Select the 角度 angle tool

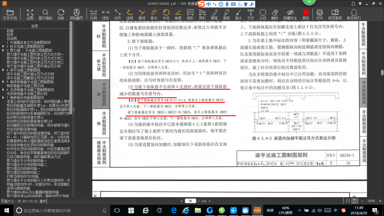tap(178, 15)
